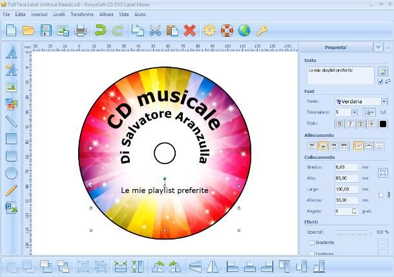Click the black font color swatch
The width and height of the screenshot is (394, 277).
[383, 124]
